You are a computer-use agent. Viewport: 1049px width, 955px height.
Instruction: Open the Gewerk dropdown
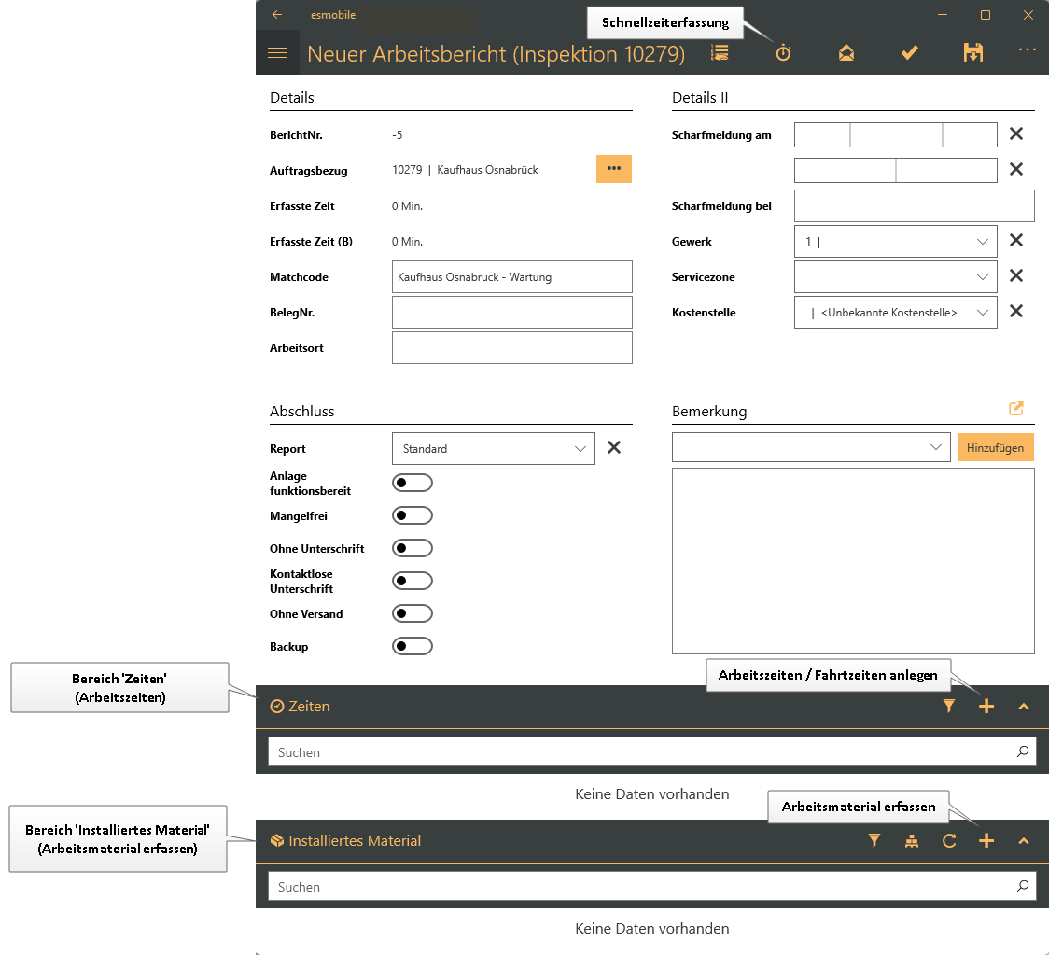pos(895,241)
